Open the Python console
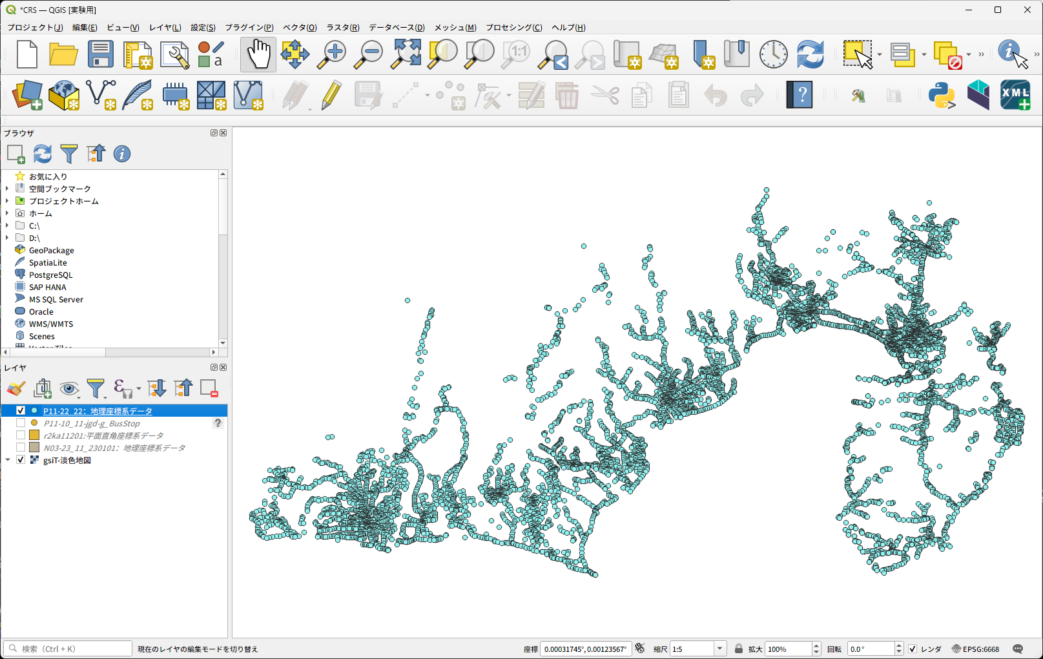The image size is (1043, 659). click(941, 96)
